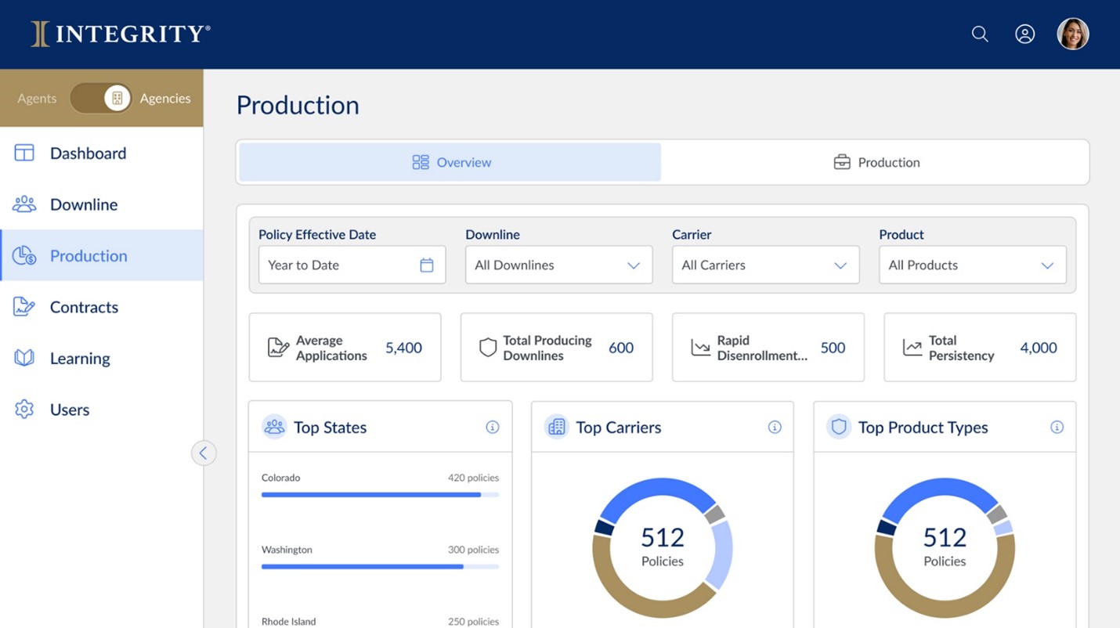Click the Integrity logo
Image resolution: width=1120 pixels, height=628 pixels.
[119, 33]
